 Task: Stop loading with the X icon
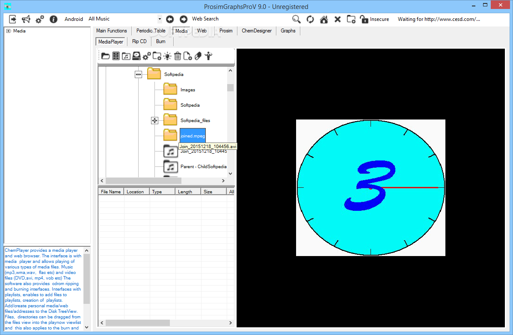(x=338, y=19)
